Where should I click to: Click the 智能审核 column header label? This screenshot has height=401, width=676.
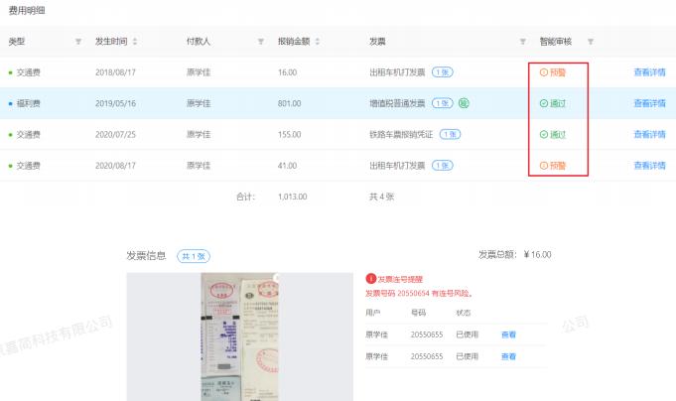(556, 42)
